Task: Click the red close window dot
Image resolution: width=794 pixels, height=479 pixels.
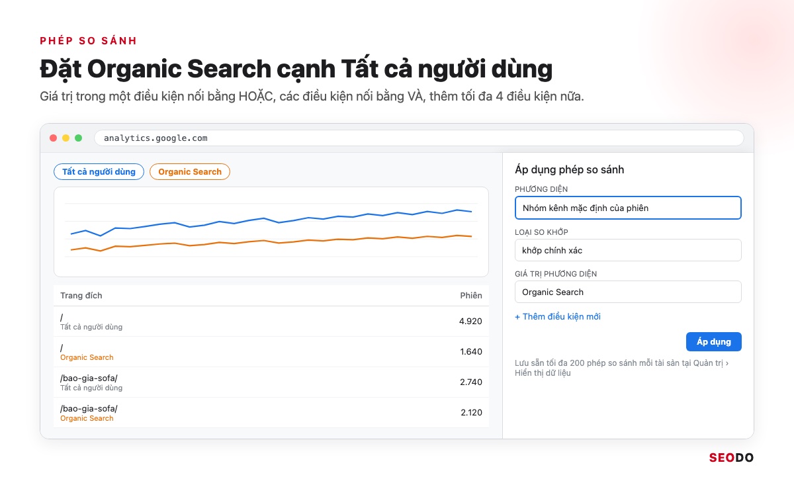Action: coord(54,138)
